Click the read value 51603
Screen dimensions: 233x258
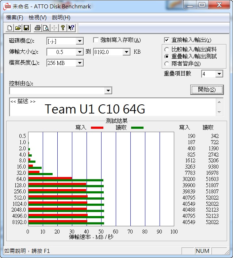coord(212,179)
